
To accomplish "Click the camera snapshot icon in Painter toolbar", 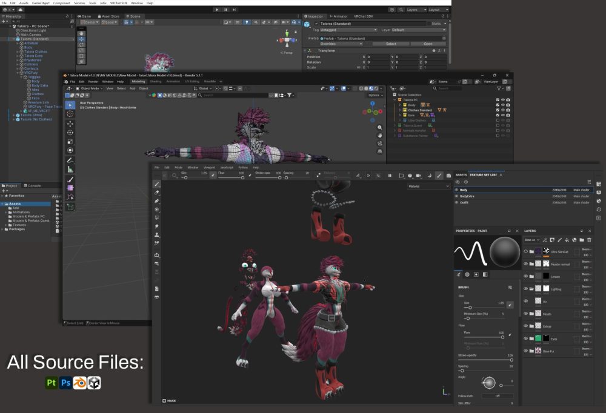I will [x=448, y=176].
